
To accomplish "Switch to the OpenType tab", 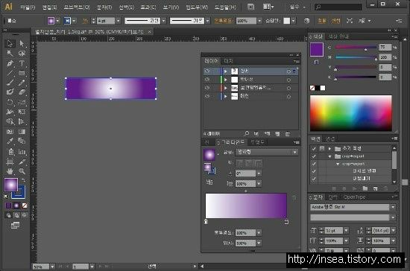I will pyautogui.click(x=354, y=197).
